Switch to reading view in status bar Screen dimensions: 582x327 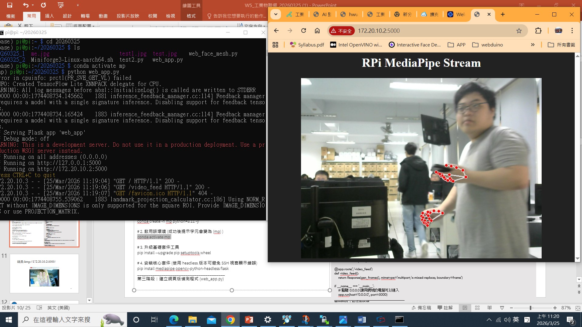coord(489,308)
